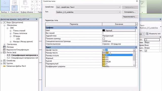The image size is (162, 91).
Task: Collapse the ОВК tree node
Action: point(8,28)
